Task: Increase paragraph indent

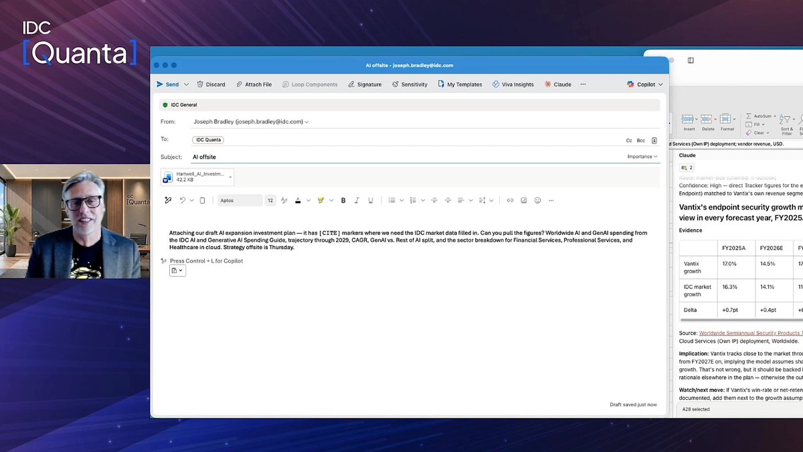Action: (x=448, y=200)
